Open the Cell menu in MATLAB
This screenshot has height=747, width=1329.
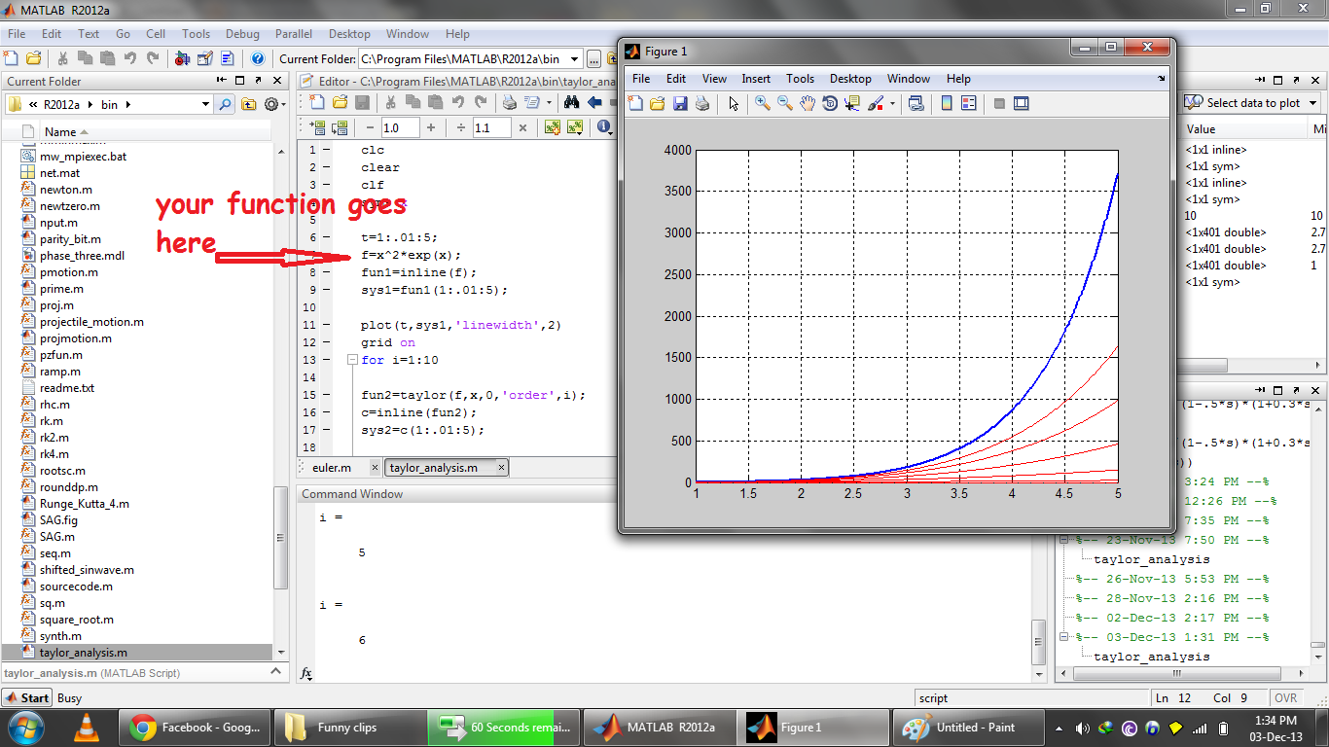coord(156,34)
